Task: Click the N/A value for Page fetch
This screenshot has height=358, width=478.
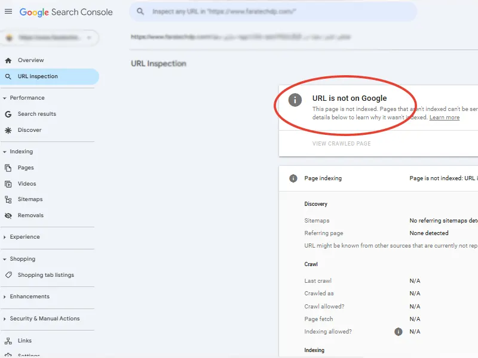Action: 415,319
